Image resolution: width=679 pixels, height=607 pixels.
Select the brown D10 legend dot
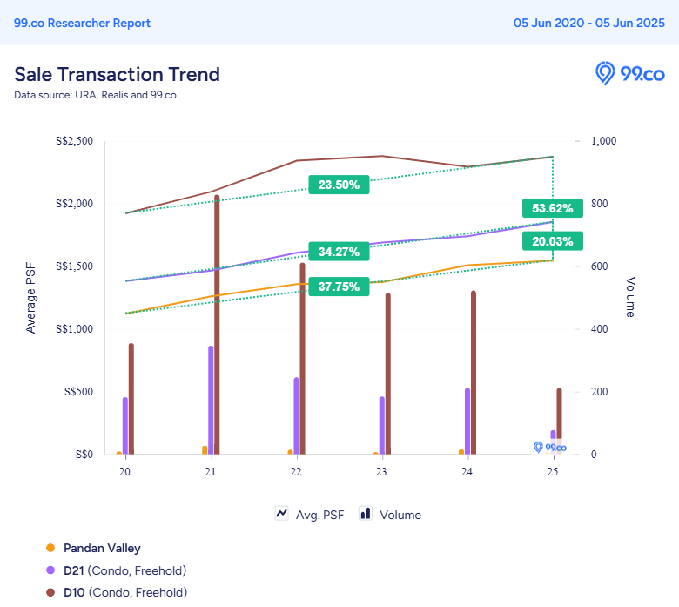click(50, 592)
